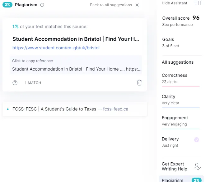Select the Clarity category
The width and height of the screenshot is (205, 182).
pos(180,100)
